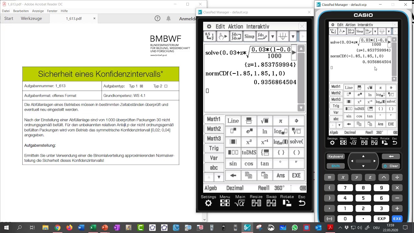Open Google Chrome from taskbar
The image size is (414, 233).
coord(57,228)
